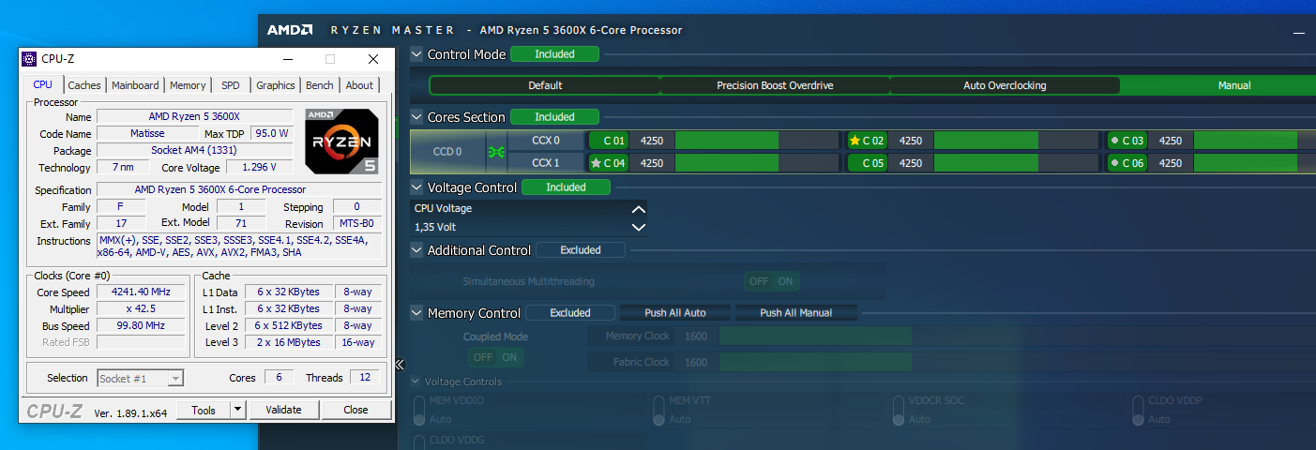Screen dimensions: 1316x450
Task: Increase CPU Voltage with the up arrow
Action: pyautogui.click(x=638, y=209)
